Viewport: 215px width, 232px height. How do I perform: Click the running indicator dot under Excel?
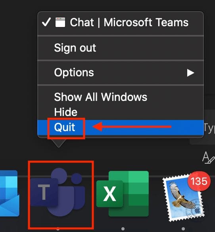coord(123,229)
